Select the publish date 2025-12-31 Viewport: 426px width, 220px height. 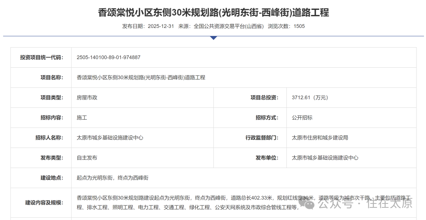tap(161, 26)
